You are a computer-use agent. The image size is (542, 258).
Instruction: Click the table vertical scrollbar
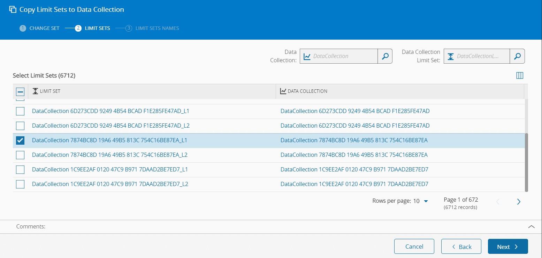pos(526,162)
